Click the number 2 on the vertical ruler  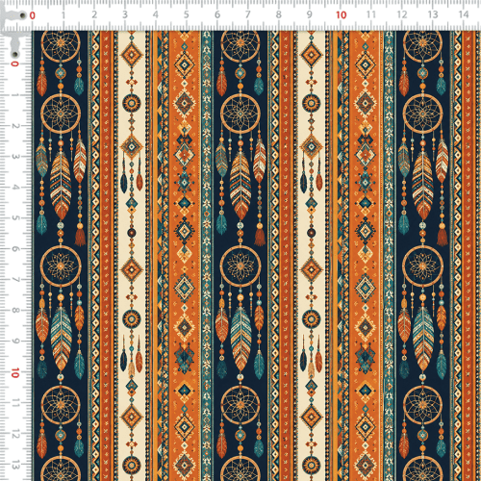point(15,126)
